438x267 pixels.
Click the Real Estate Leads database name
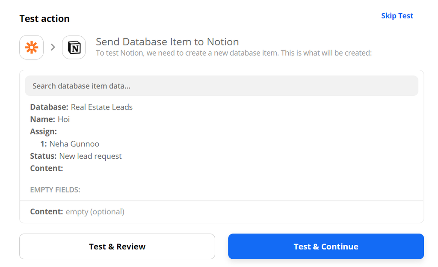[x=102, y=107]
